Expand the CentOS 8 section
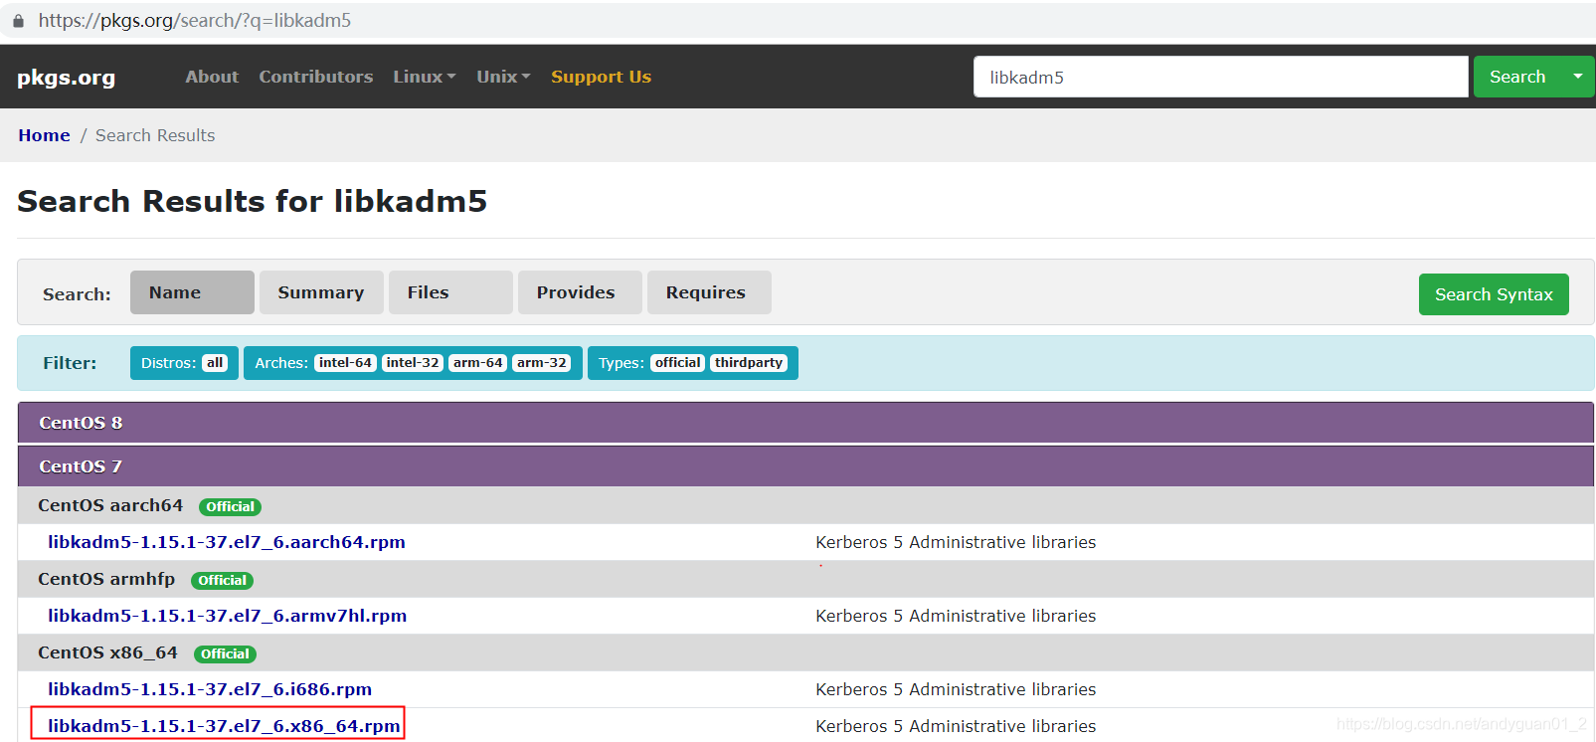 pyautogui.click(x=805, y=423)
